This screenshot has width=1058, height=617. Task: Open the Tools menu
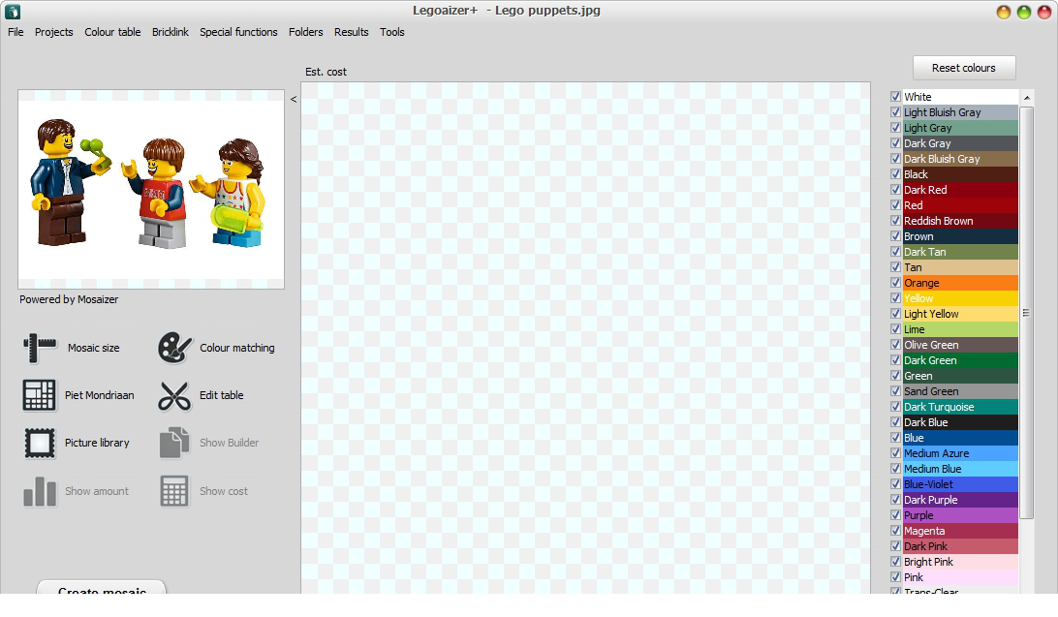(x=392, y=32)
